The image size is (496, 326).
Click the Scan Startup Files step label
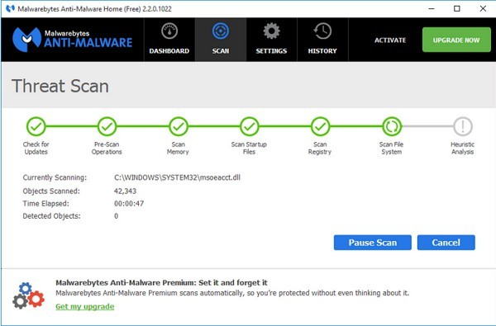tap(249, 148)
